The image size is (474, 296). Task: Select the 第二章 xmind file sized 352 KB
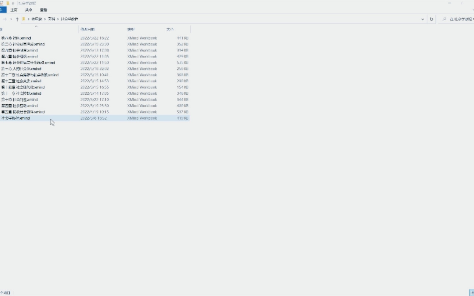[23, 44]
